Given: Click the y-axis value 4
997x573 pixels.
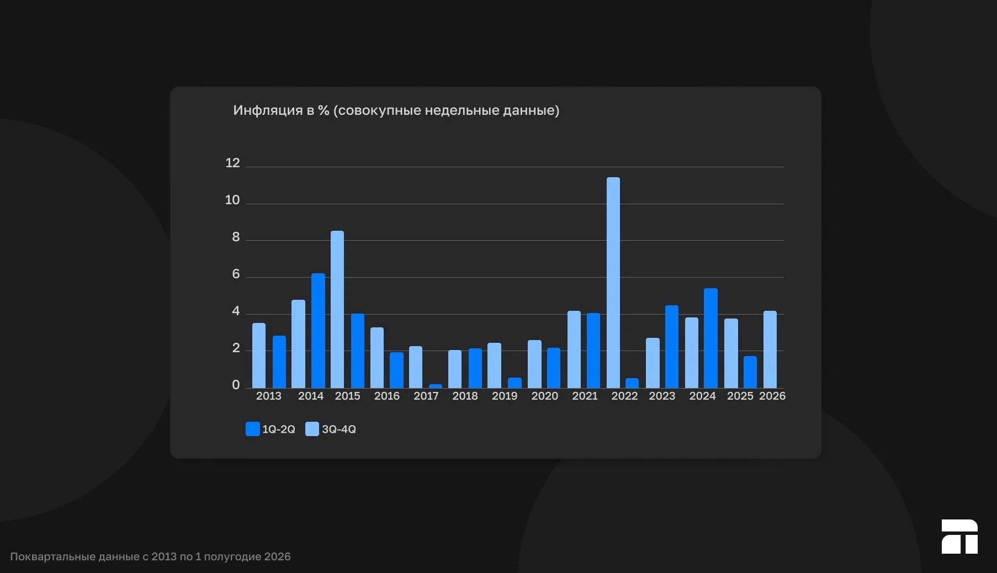Looking at the screenshot, I should (236, 311).
